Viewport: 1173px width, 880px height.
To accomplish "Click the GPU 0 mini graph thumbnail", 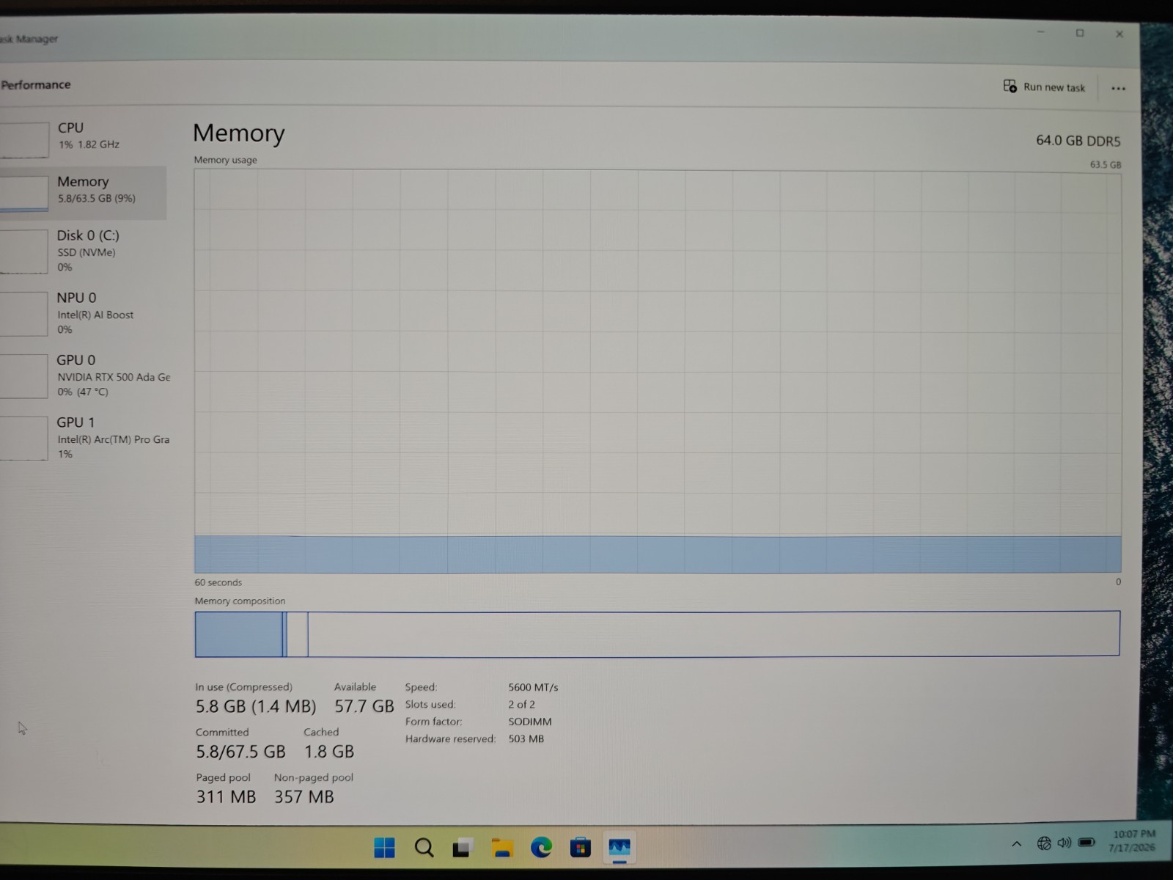I will (23, 376).
